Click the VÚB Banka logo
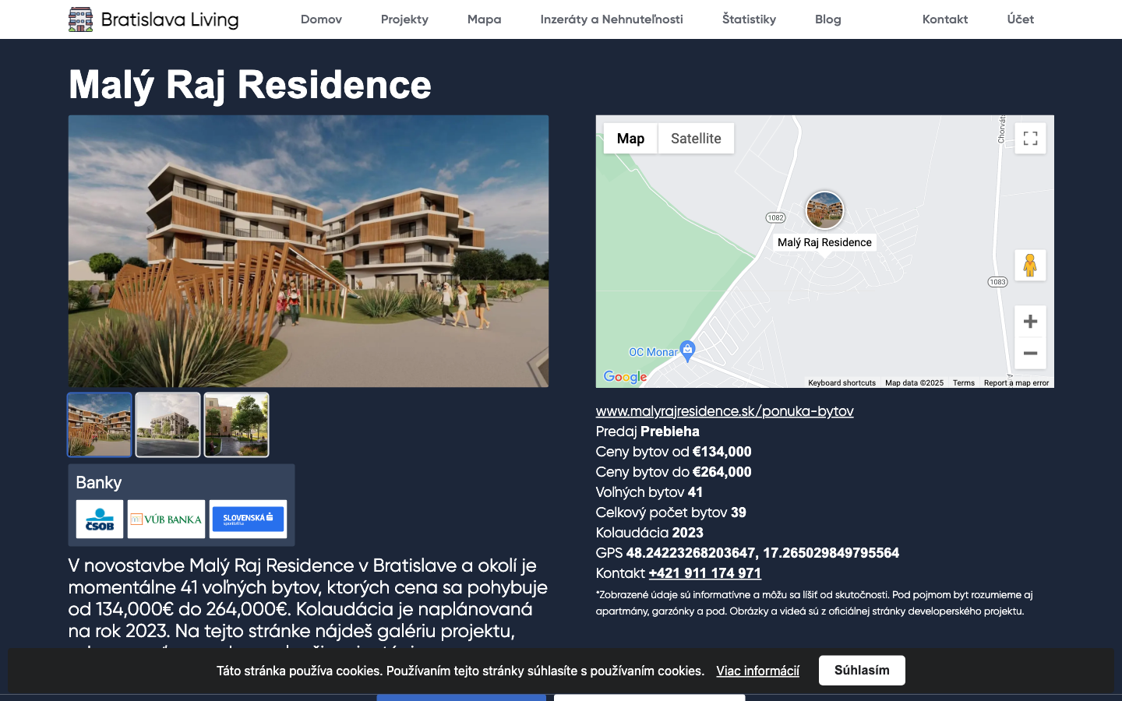This screenshot has height=701, width=1122. tap(166, 519)
